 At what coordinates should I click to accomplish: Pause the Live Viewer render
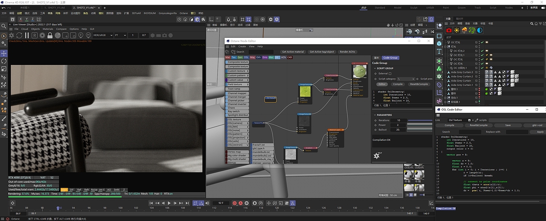pos(27,35)
